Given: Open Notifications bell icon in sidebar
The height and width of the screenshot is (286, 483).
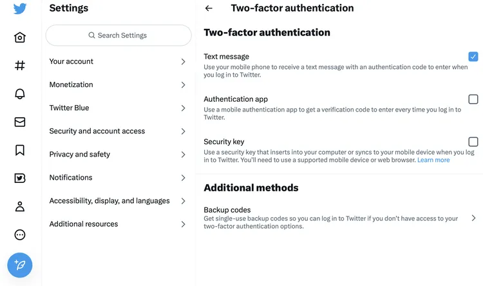Looking at the screenshot, I should point(20,94).
